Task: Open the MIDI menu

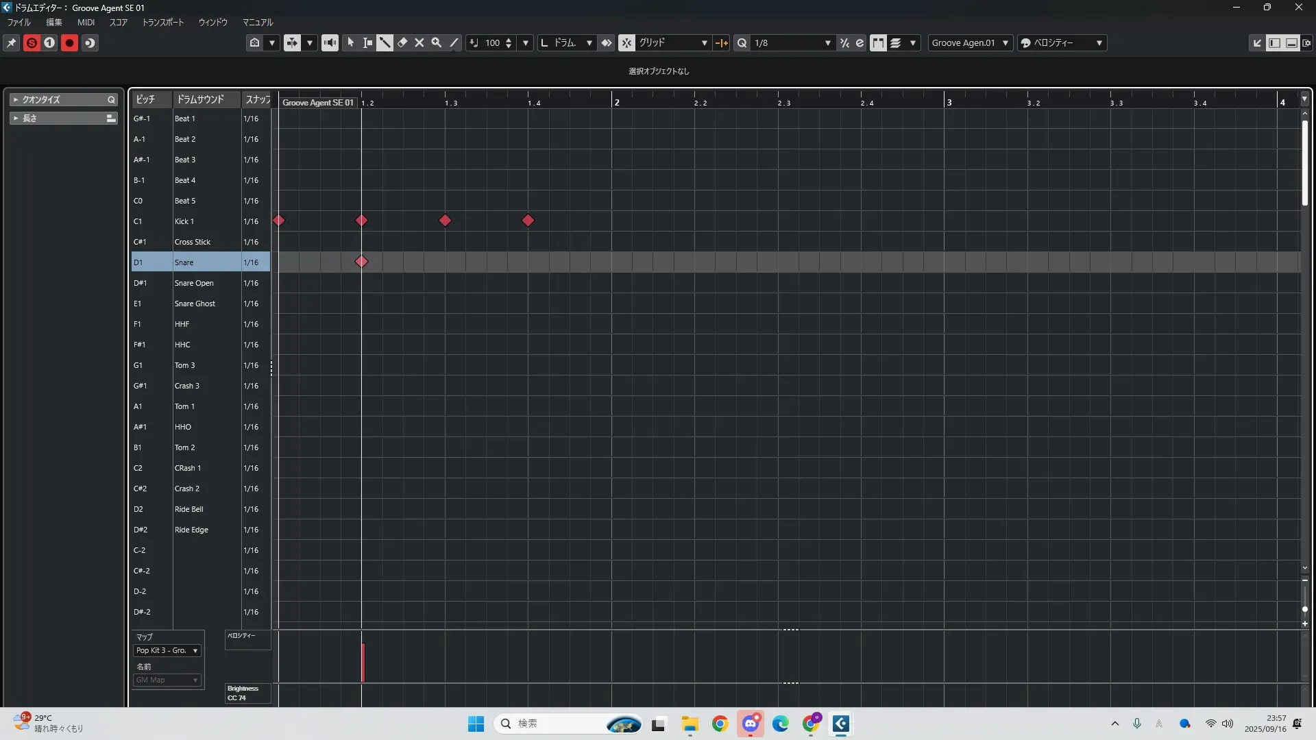Action: (x=86, y=22)
